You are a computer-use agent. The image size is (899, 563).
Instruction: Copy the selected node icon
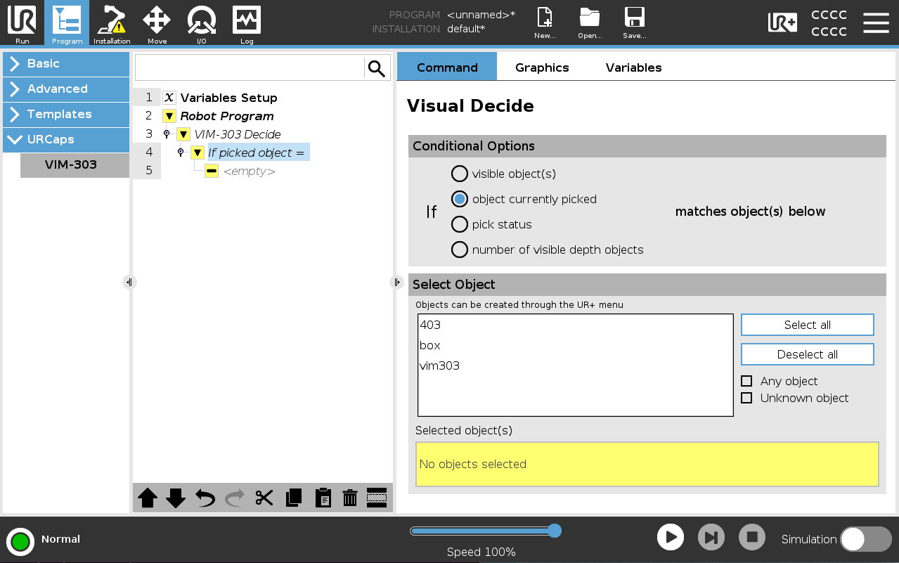tap(294, 498)
